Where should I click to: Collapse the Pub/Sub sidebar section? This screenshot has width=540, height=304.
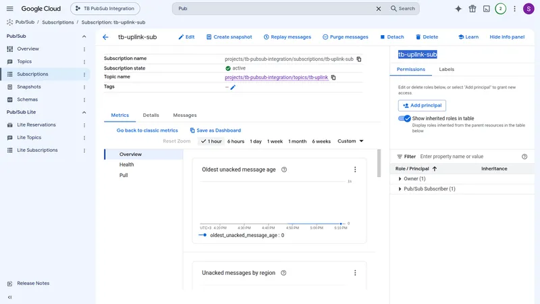[x=84, y=36]
